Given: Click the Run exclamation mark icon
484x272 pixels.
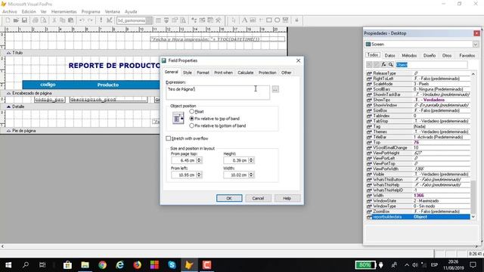Looking at the screenshot, I should [101, 20].
